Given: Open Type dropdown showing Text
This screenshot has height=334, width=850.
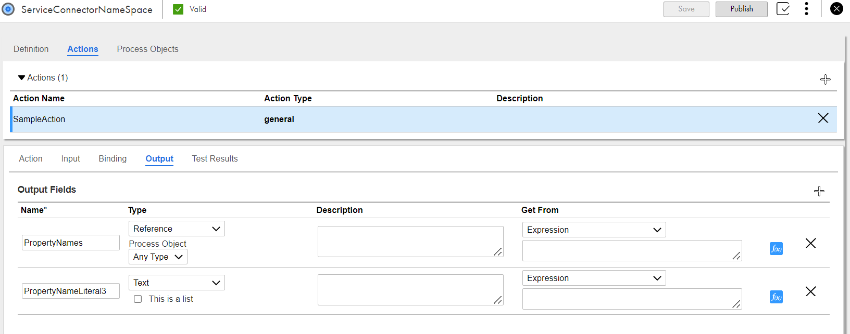Looking at the screenshot, I should [x=177, y=283].
